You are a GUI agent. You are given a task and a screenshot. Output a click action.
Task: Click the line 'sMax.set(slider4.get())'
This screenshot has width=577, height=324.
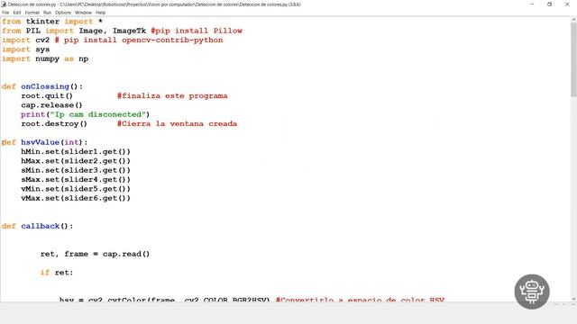point(76,180)
